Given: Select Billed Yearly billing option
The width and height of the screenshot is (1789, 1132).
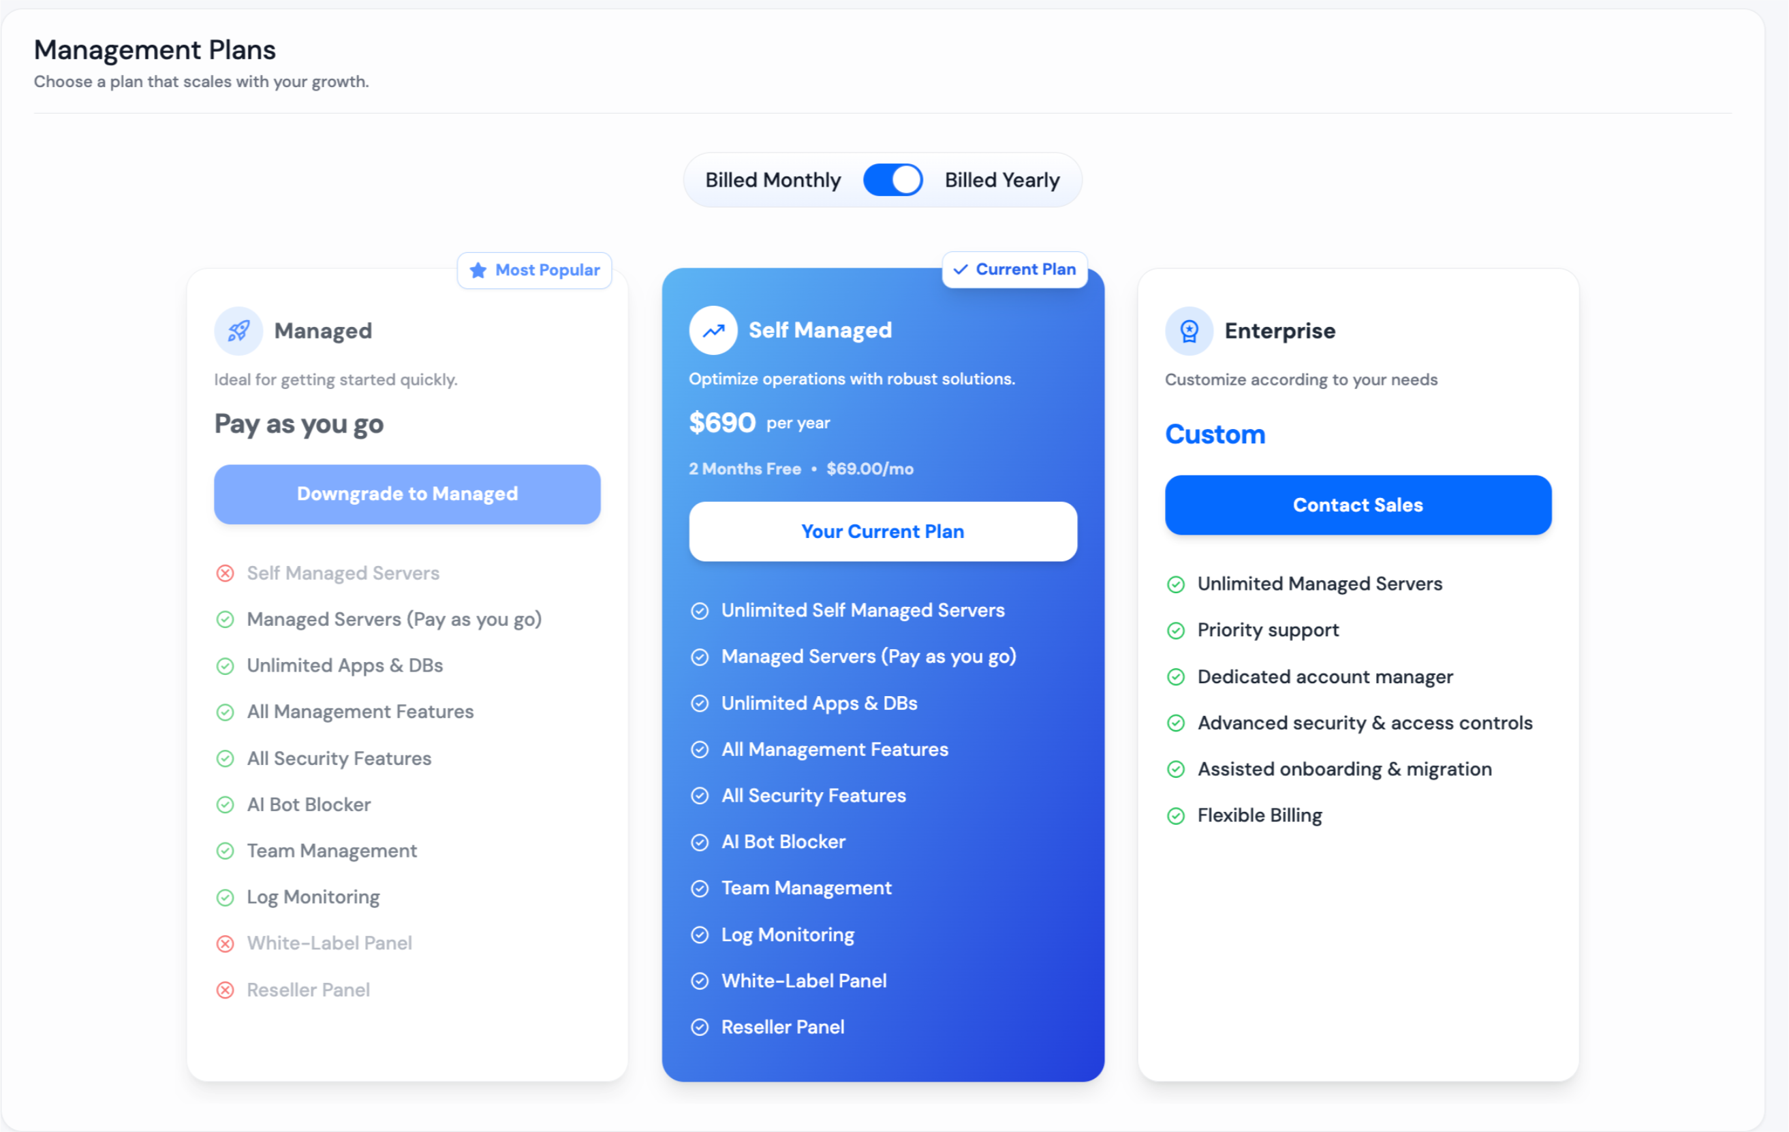Looking at the screenshot, I should pyautogui.click(x=1002, y=179).
